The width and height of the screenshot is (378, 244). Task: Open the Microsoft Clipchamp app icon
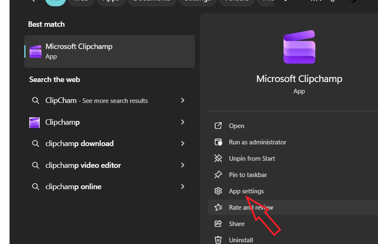tap(36, 51)
